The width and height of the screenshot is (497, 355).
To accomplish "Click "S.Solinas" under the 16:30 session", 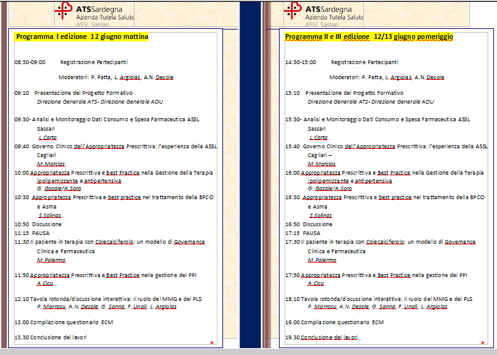I will (x=320, y=216).
